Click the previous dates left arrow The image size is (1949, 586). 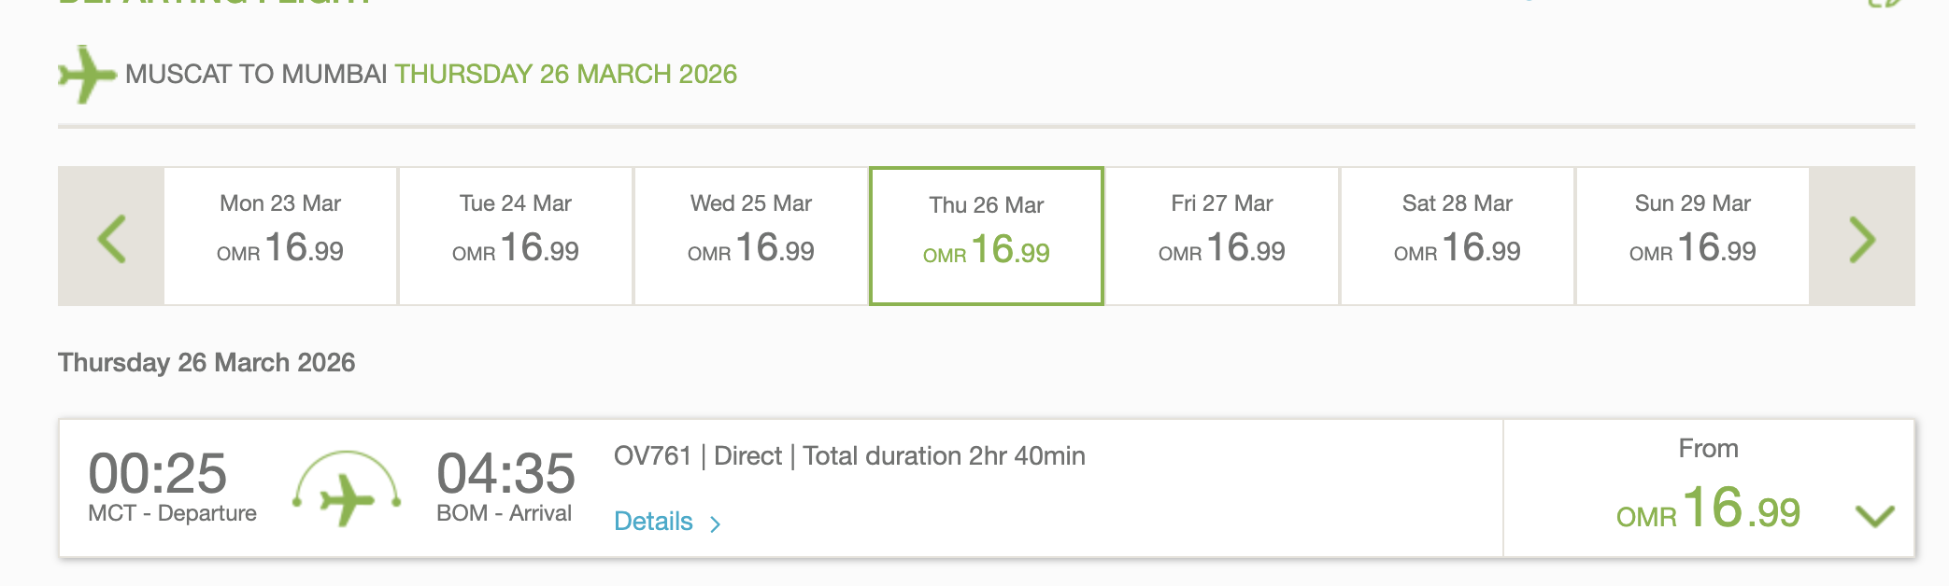(x=111, y=237)
